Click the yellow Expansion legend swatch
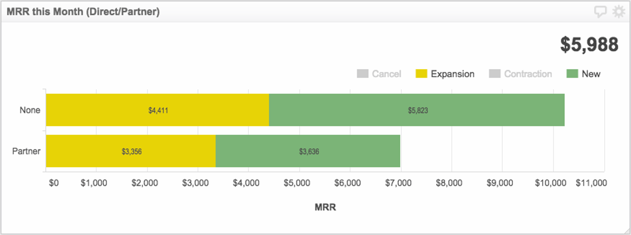 421,74
